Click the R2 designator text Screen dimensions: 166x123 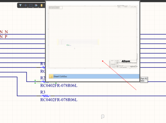pos(43,78)
